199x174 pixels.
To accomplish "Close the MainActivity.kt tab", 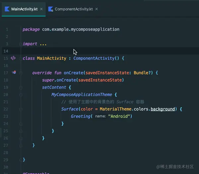I will pos(41,9).
